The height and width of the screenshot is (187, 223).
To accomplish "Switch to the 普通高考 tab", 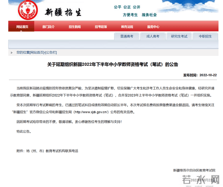I will pos(126,36).
